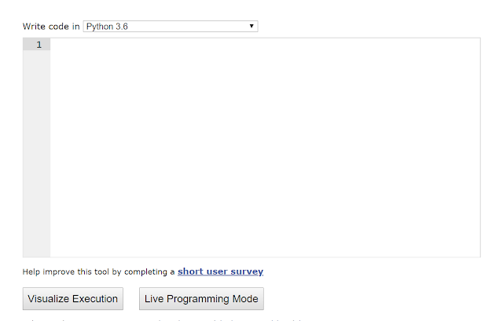Click the "Help improve this tool" text

click(71, 272)
